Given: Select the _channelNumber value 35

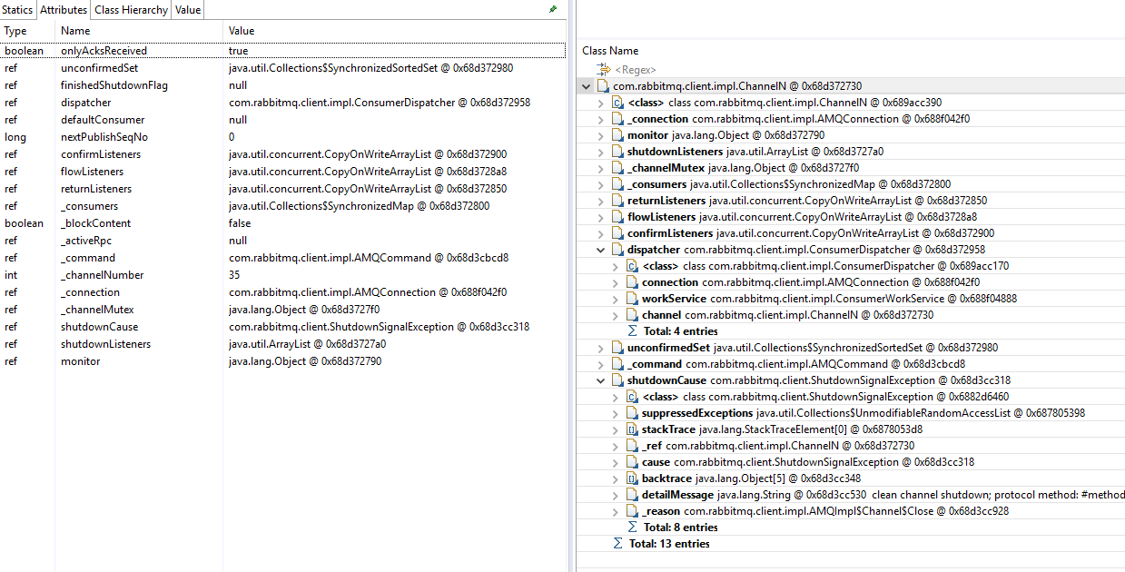Looking at the screenshot, I should 234,275.
